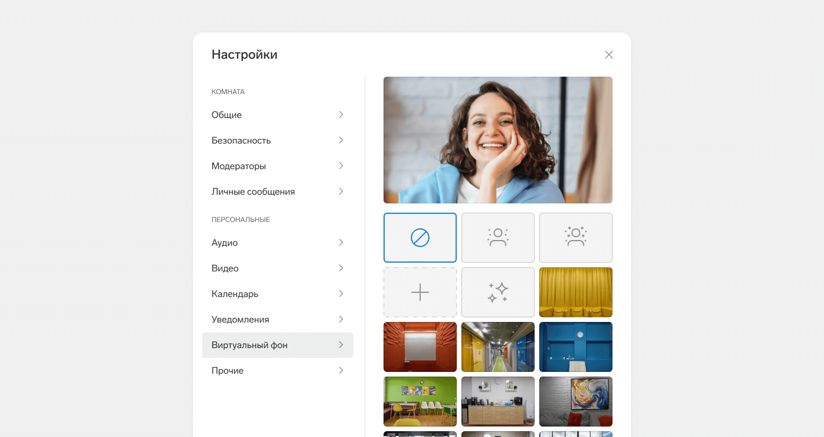Viewport: 824px width, 437px height.
Task: Open the Личные сообщения settings section
Action: (278, 192)
